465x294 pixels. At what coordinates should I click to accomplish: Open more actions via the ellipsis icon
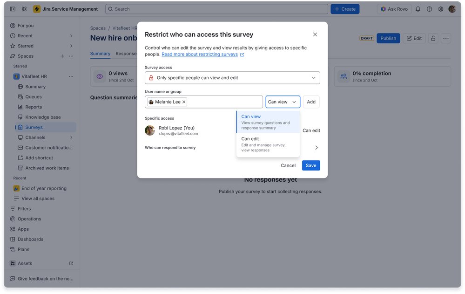coord(446,38)
